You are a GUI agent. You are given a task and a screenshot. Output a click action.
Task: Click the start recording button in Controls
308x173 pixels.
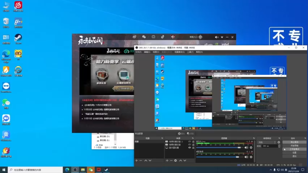click(x=294, y=146)
